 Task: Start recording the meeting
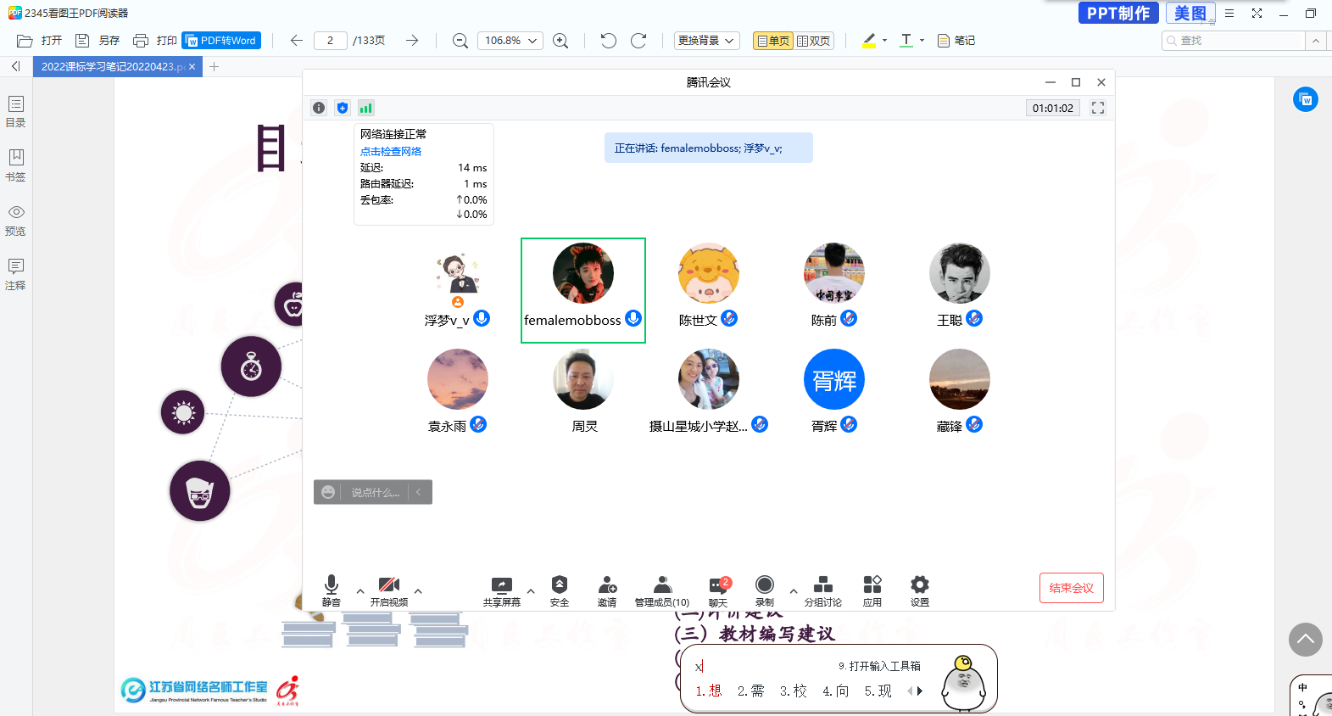coord(764,585)
